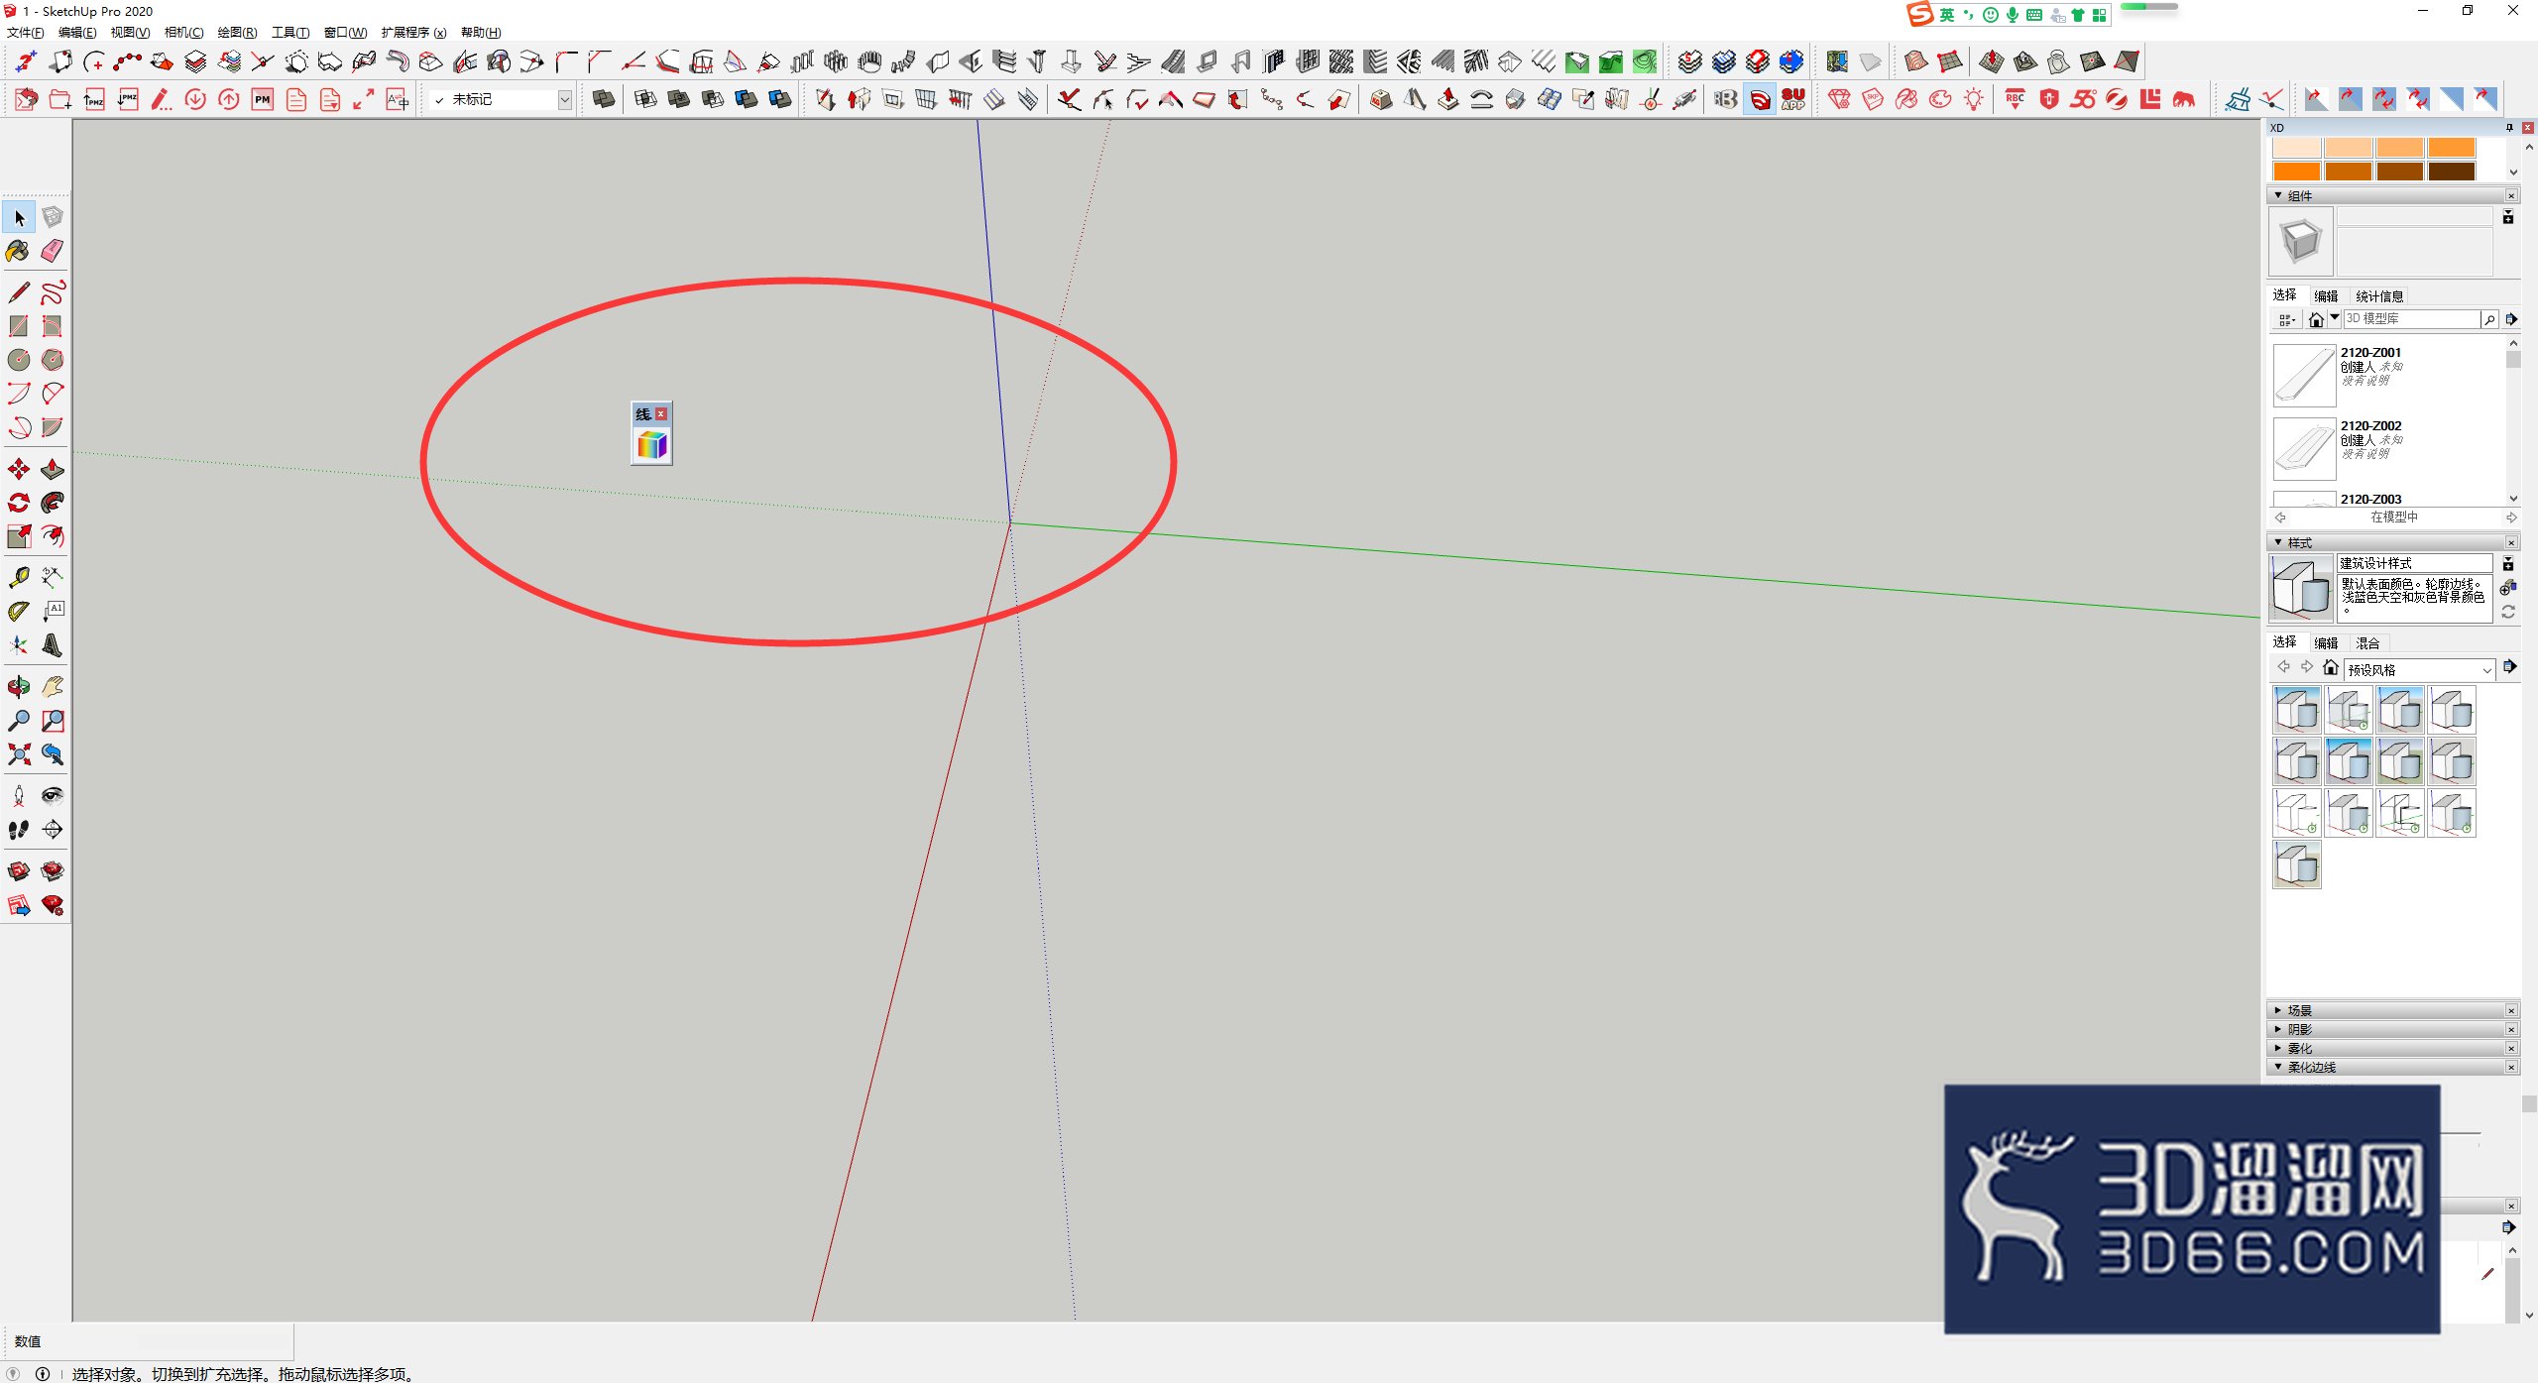This screenshot has width=2538, height=1383.
Task: Activate the pink Eraser tool
Action: point(53,251)
